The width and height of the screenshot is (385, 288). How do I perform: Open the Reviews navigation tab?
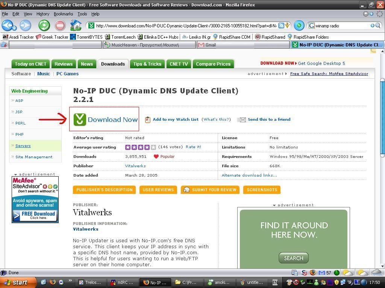tap(64, 64)
